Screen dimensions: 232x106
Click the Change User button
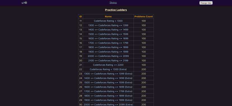[206, 3]
